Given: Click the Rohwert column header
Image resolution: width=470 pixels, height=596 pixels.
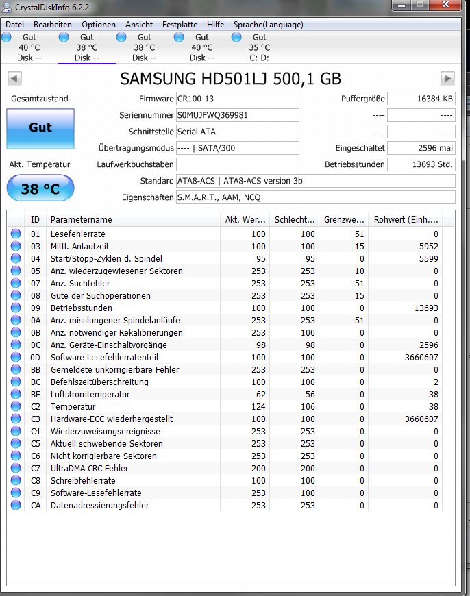Looking at the screenshot, I should [x=406, y=220].
